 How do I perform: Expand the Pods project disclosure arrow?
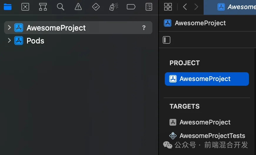pyautogui.click(x=9, y=41)
